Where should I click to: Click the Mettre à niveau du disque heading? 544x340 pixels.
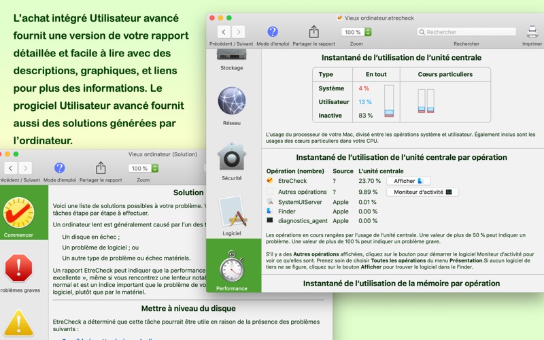pos(188,309)
